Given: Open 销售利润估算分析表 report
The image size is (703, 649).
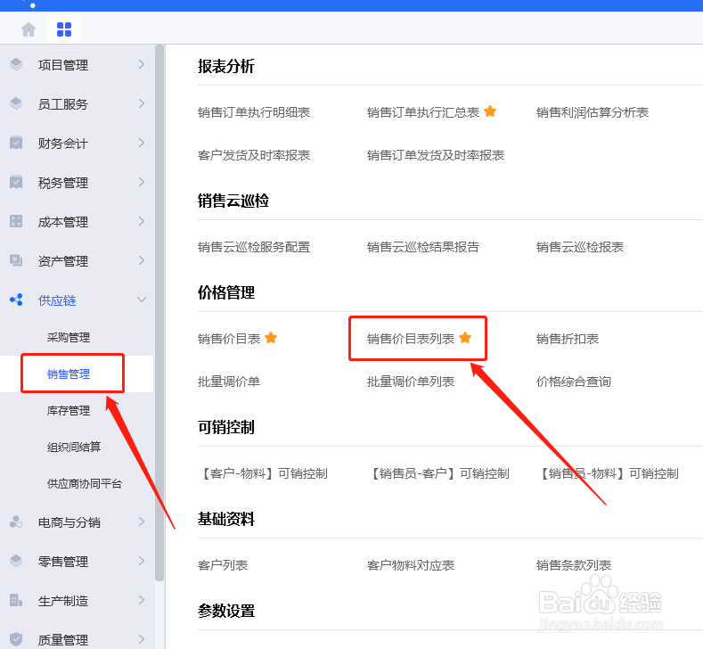Looking at the screenshot, I should (x=593, y=112).
